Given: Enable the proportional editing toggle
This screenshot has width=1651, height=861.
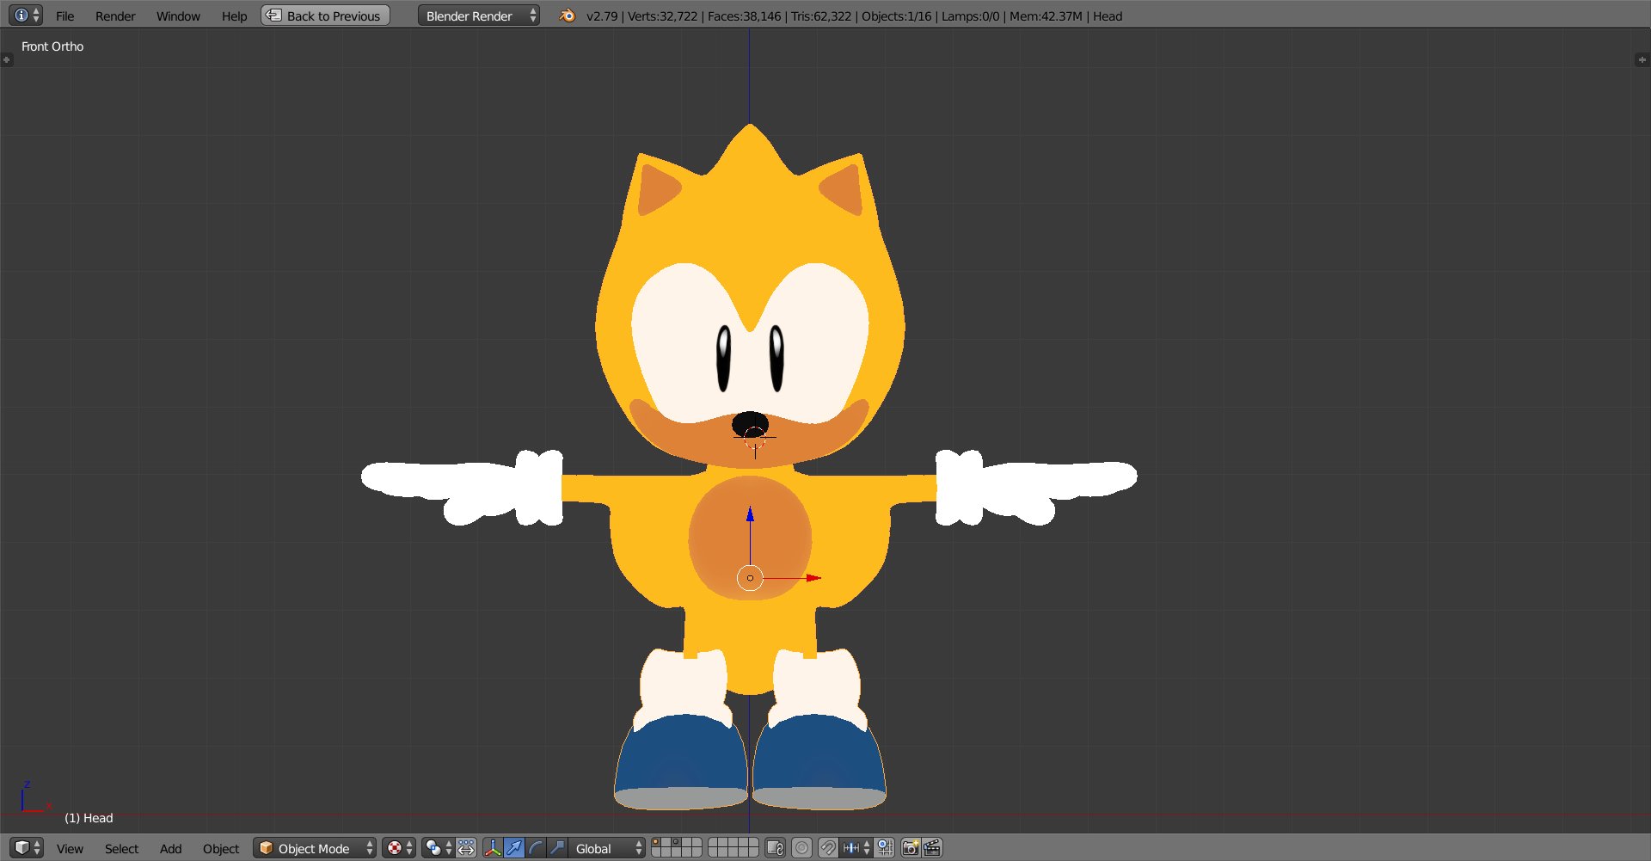Looking at the screenshot, I should point(467,848).
